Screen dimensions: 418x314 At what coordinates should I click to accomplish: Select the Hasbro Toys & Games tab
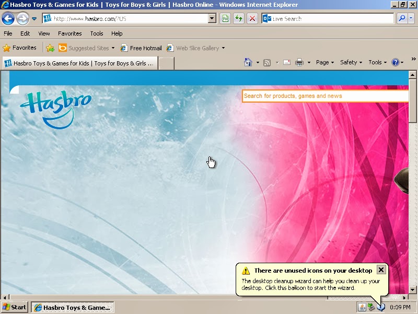(80, 63)
